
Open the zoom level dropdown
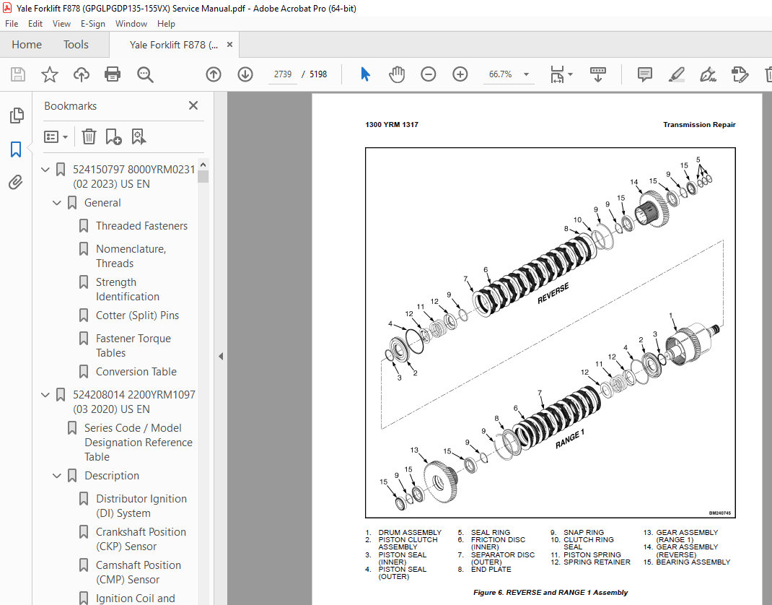(x=526, y=74)
